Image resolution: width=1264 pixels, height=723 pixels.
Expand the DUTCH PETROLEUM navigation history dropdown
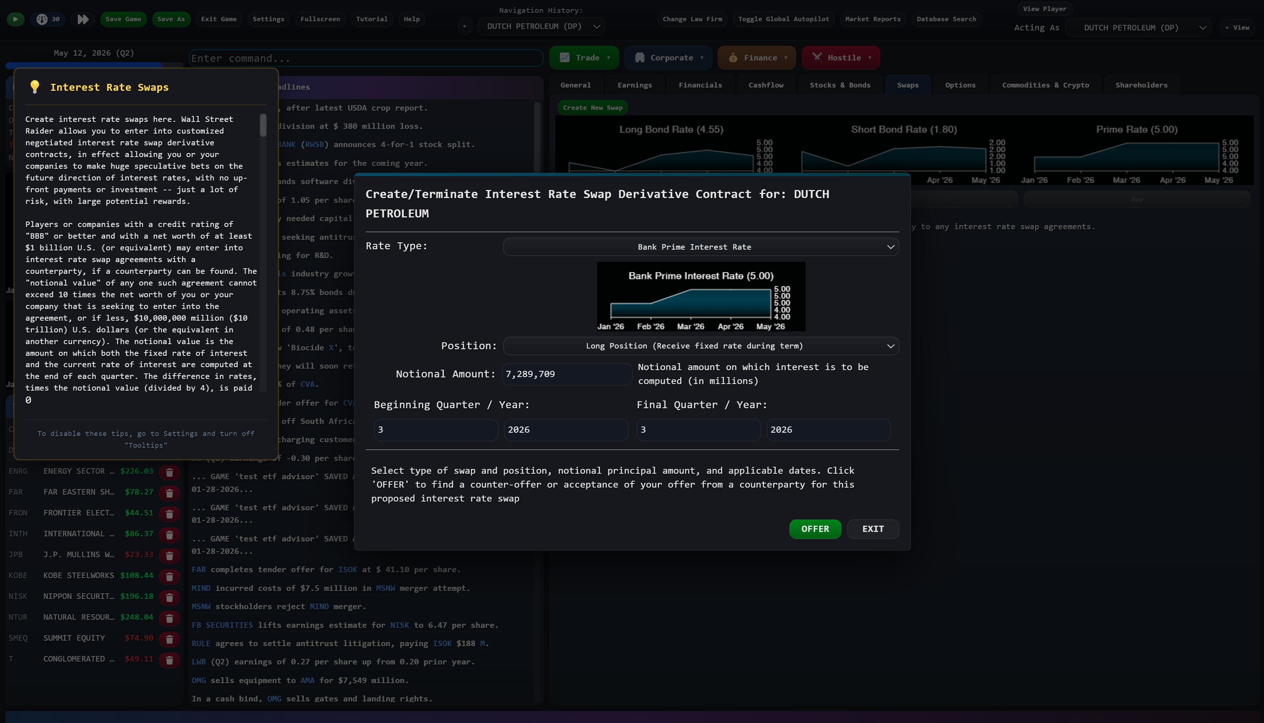pos(541,26)
